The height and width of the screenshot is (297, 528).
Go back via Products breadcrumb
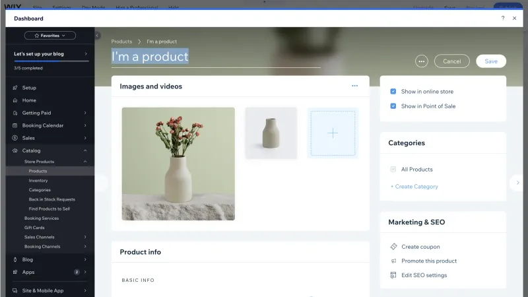click(121, 42)
